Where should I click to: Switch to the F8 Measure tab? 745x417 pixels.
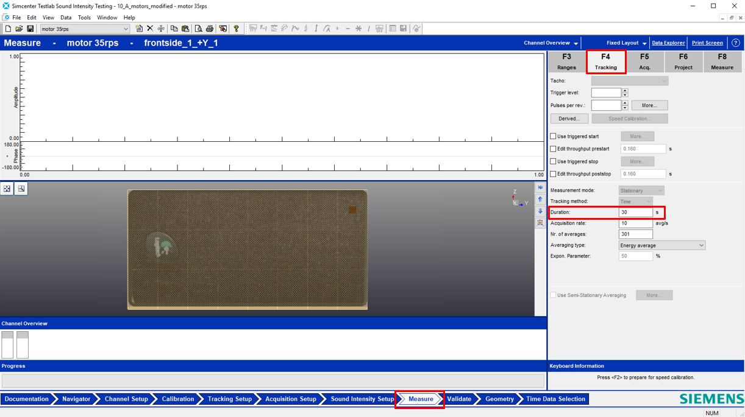coord(722,61)
